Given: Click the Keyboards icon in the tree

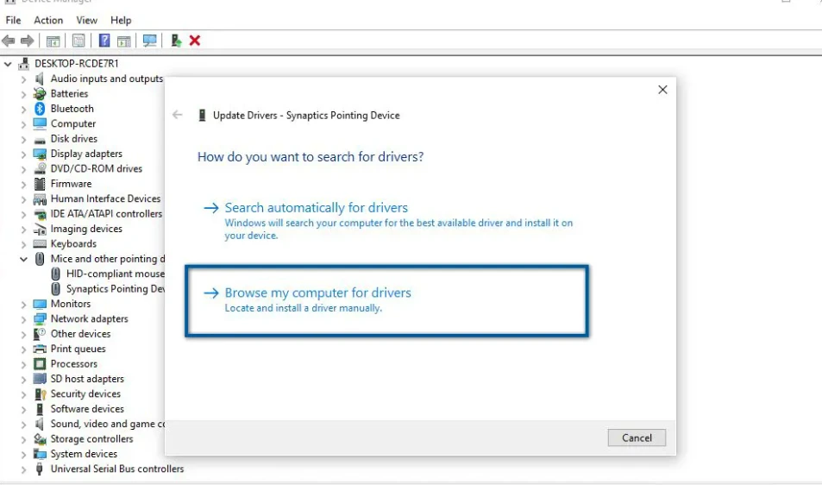Looking at the screenshot, I should pos(40,244).
